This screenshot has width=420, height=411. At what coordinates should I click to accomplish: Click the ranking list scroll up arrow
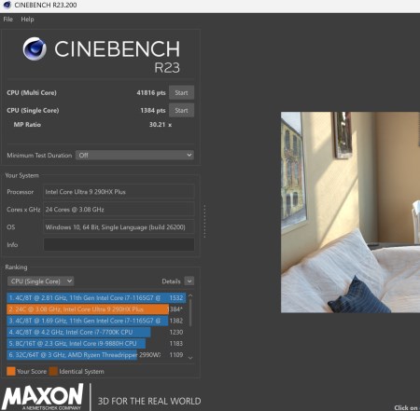click(x=190, y=295)
